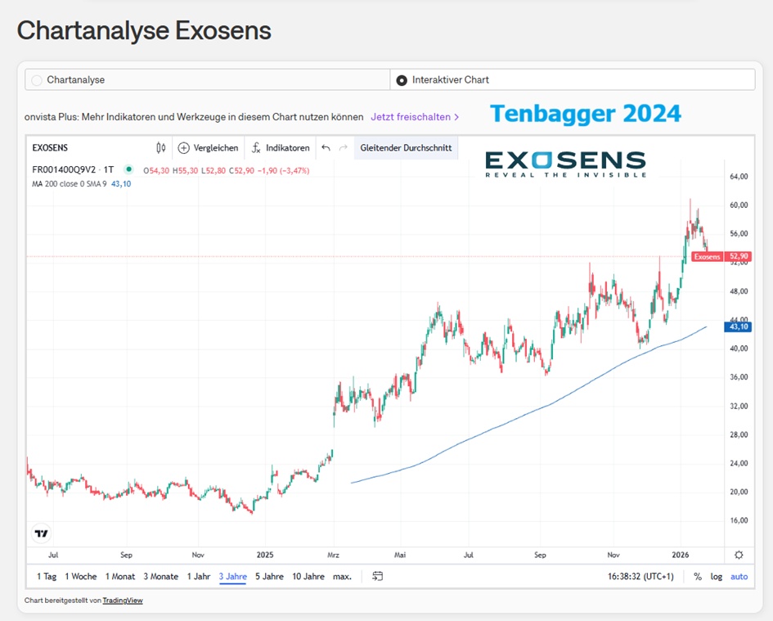Toggle auto scale mode
Viewport: 773px width, 621px height.
(739, 576)
